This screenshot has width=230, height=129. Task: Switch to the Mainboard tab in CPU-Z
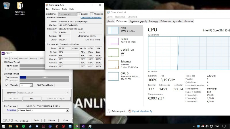click(23, 58)
